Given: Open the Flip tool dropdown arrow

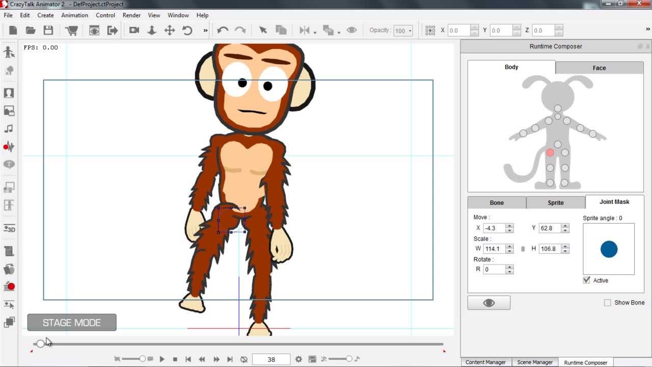Looking at the screenshot, I should tap(315, 33).
